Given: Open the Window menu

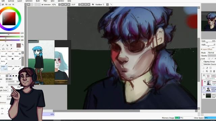Looking at the screenshot, I should (x=61, y=1).
